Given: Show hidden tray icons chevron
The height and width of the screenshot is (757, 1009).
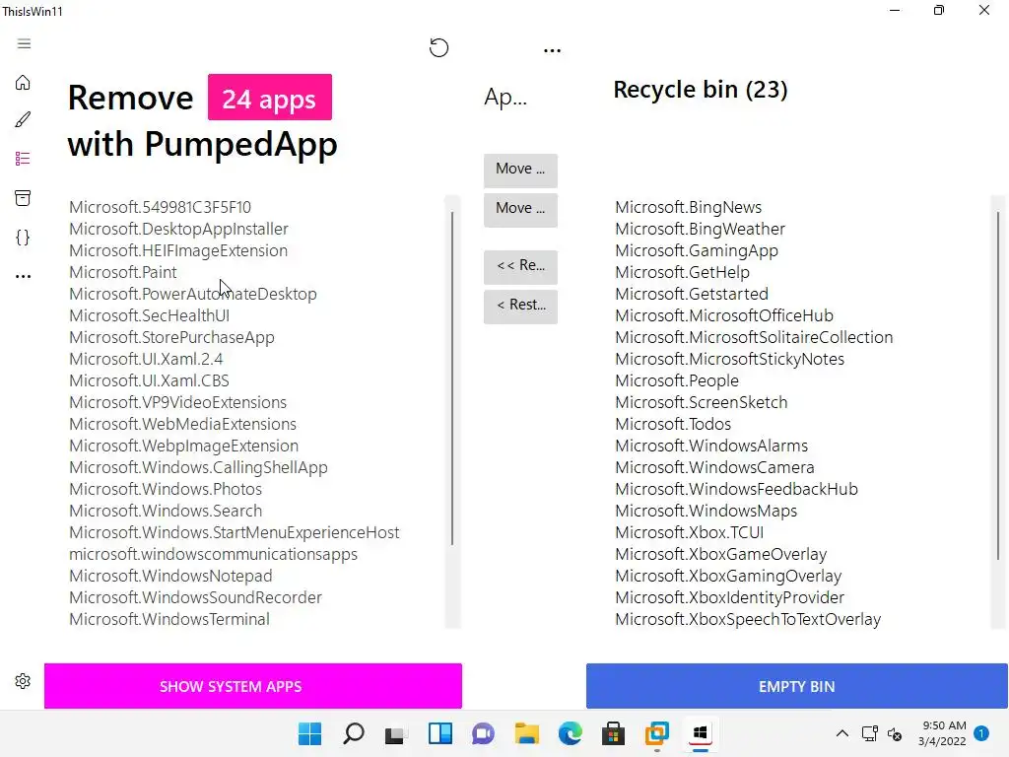Looking at the screenshot, I should [x=841, y=733].
